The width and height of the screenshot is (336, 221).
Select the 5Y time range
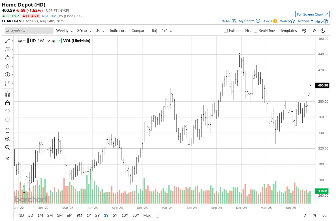click(115, 215)
